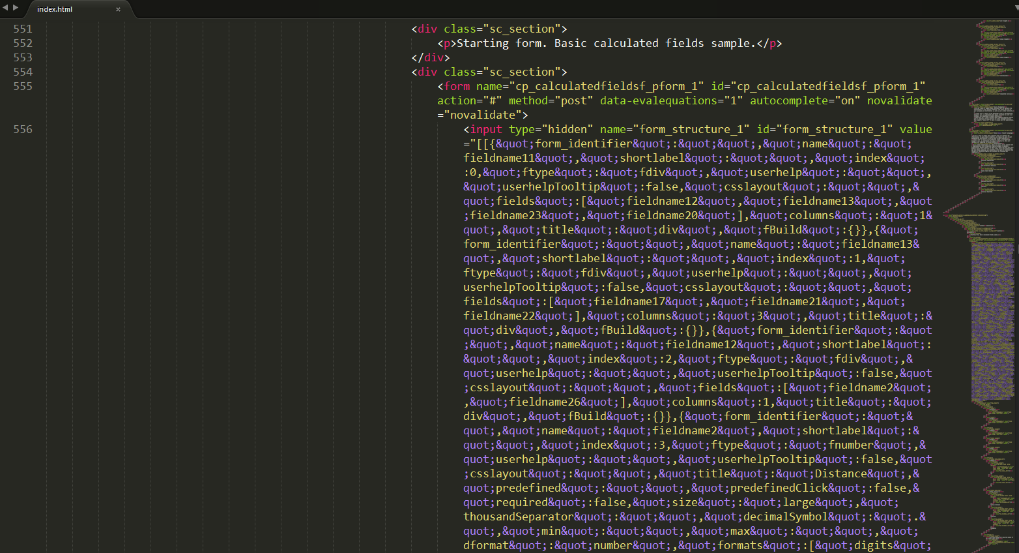Place cursor on the input tag name
Image resolution: width=1019 pixels, height=553 pixels.
[486, 129]
